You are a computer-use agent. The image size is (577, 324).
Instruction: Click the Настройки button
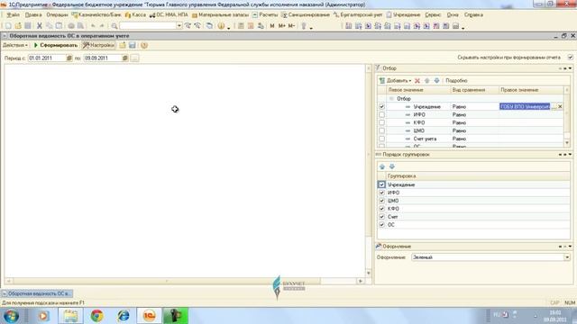[x=98, y=45]
